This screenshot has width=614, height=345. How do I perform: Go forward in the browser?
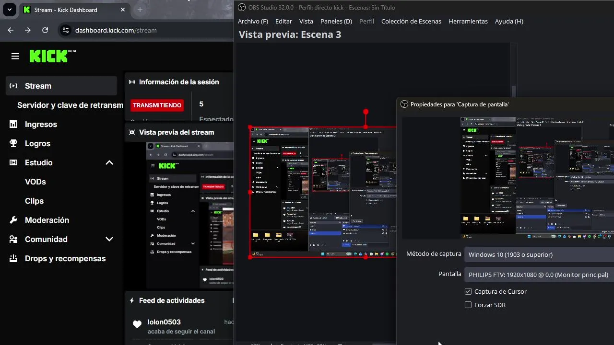28,30
